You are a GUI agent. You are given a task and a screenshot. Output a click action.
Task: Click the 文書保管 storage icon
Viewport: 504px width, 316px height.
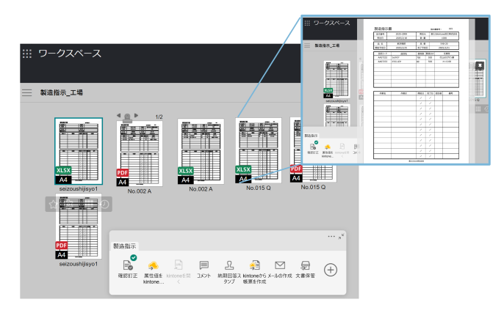[305, 265]
